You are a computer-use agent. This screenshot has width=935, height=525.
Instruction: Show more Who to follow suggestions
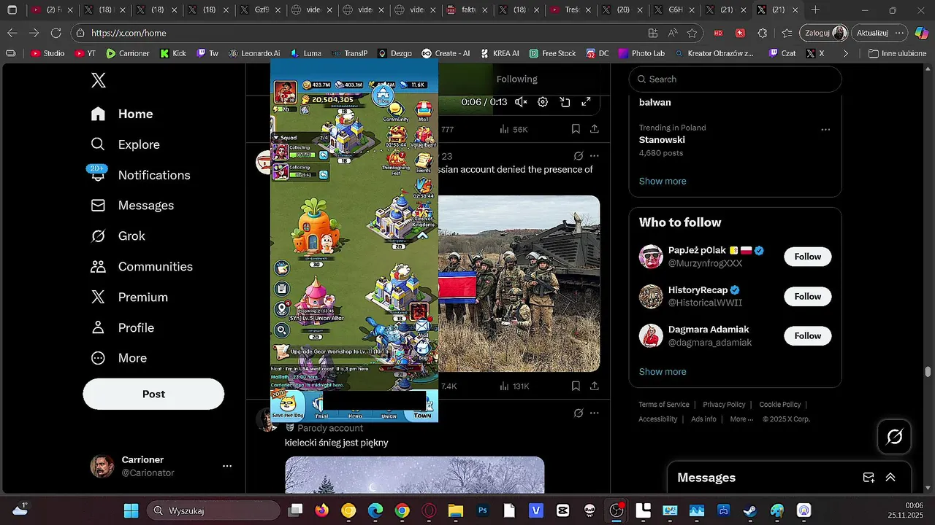tap(663, 372)
